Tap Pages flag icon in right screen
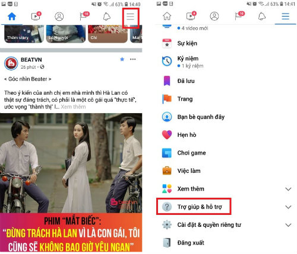 (239, 16)
